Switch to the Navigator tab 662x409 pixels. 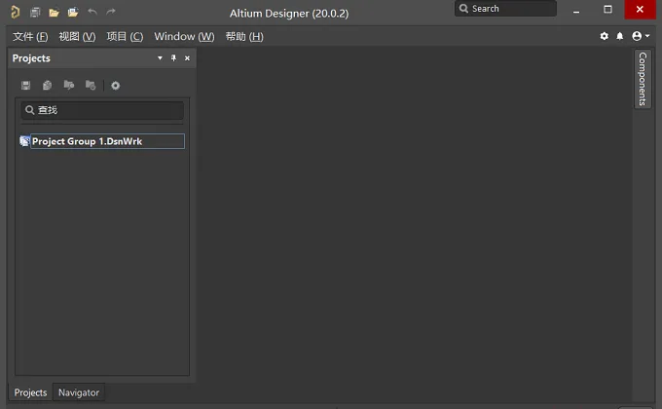pos(79,392)
